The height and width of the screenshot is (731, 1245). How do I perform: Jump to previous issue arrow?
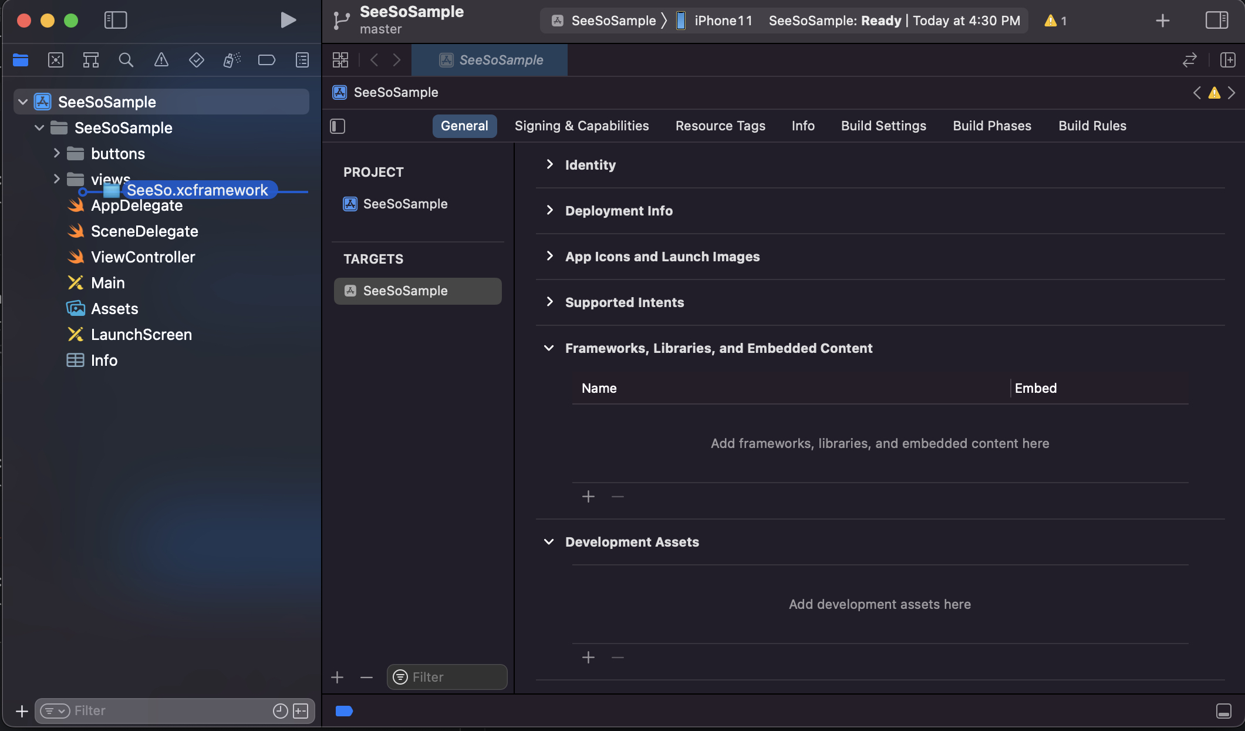(x=1197, y=93)
